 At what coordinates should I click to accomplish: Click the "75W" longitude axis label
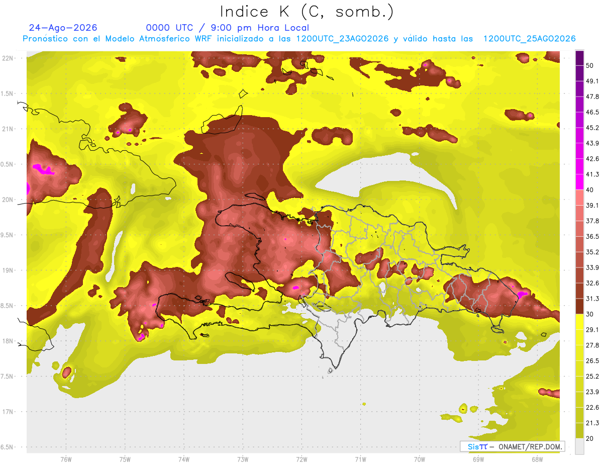pyautogui.click(x=125, y=459)
